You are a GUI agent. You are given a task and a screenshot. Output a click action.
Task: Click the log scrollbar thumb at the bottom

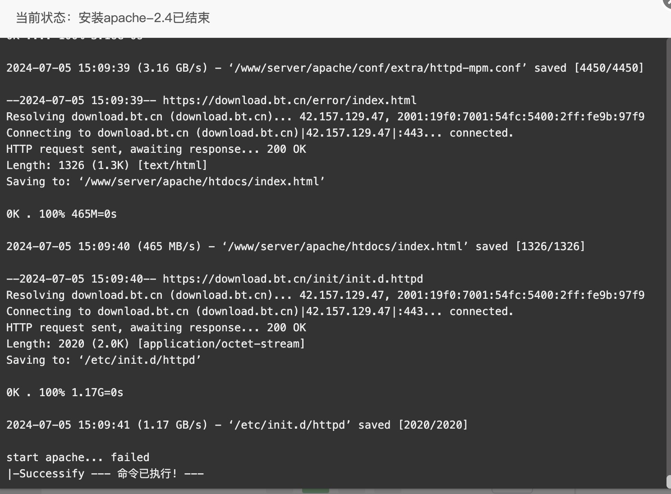click(x=669, y=481)
